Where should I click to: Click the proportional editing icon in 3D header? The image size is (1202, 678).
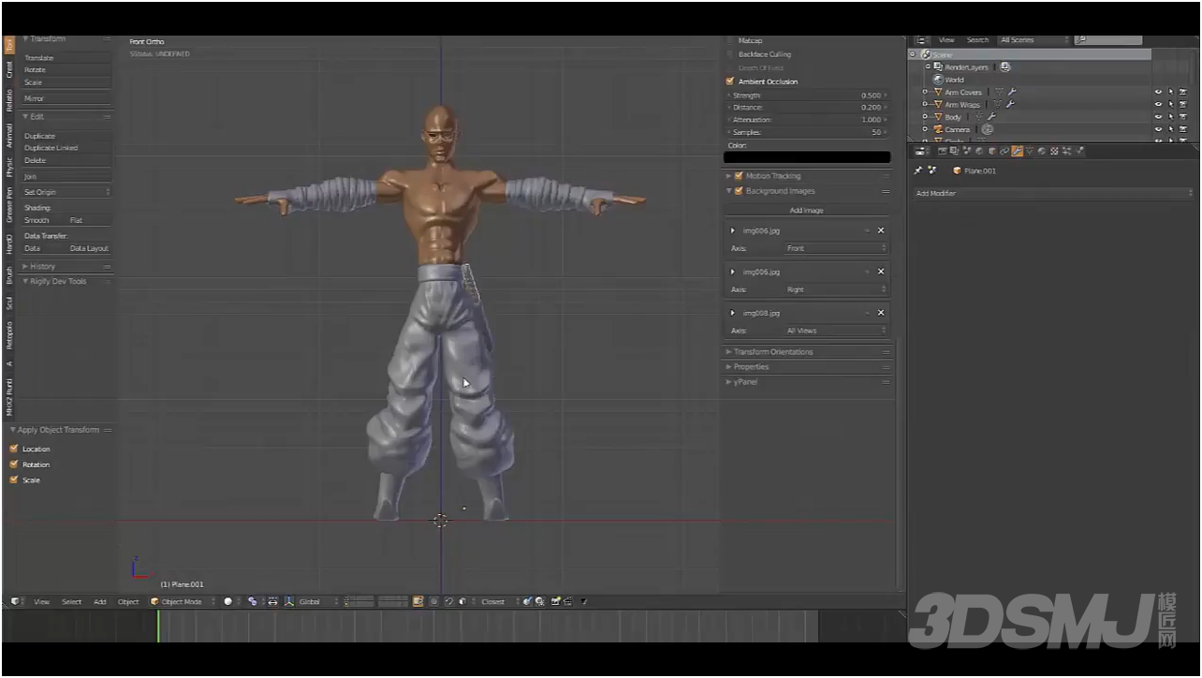coord(435,601)
